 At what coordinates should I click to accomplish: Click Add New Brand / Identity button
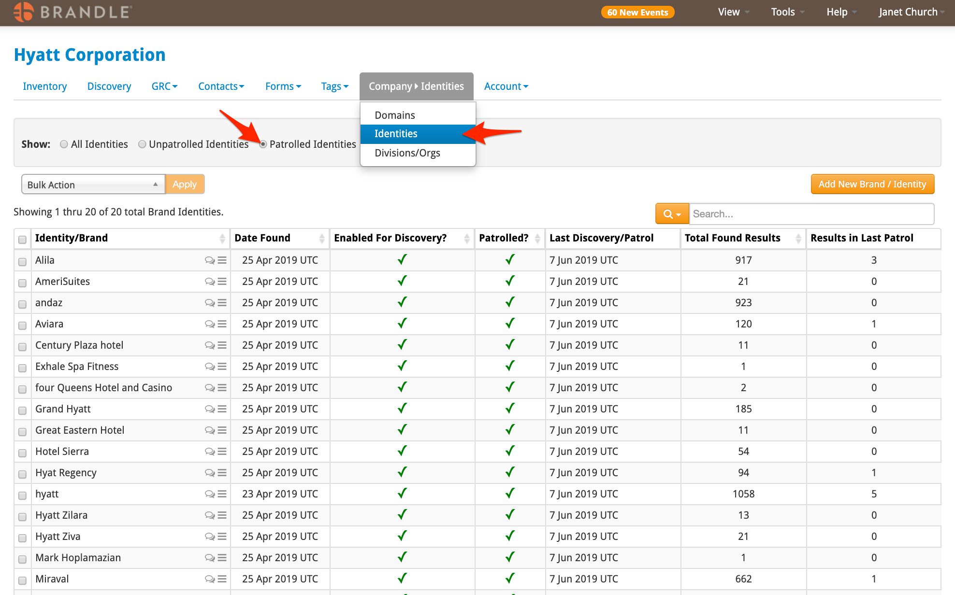[872, 184]
